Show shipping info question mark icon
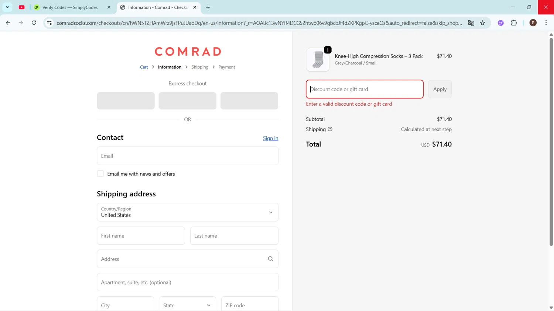This screenshot has height=311, width=554. 330,129
